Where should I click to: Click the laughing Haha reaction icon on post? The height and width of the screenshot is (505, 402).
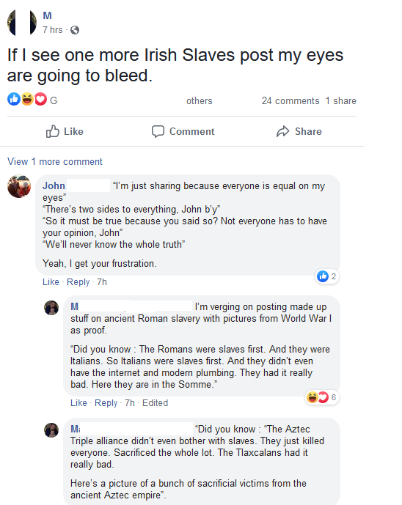coord(27,99)
